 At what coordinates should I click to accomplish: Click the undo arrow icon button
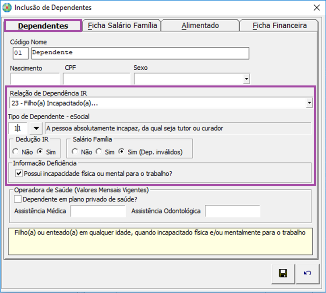(307, 273)
